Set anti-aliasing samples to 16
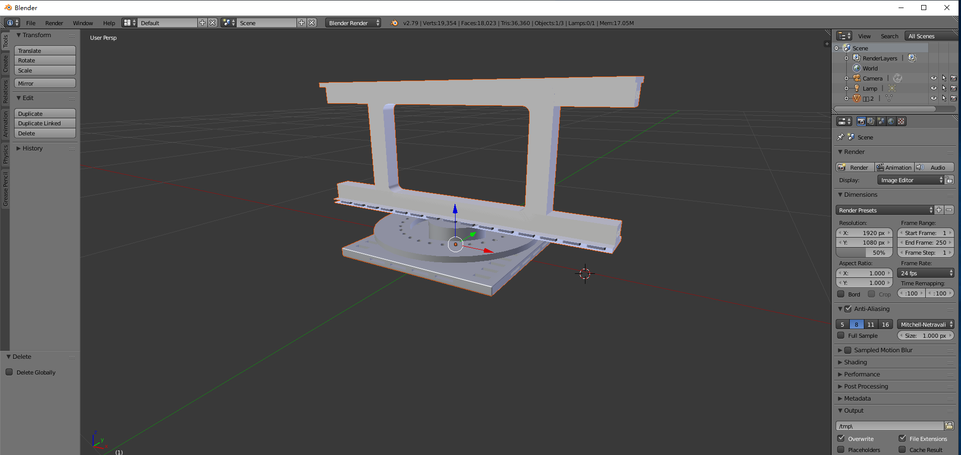This screenshot has height=455, width=961. [884, 324]
